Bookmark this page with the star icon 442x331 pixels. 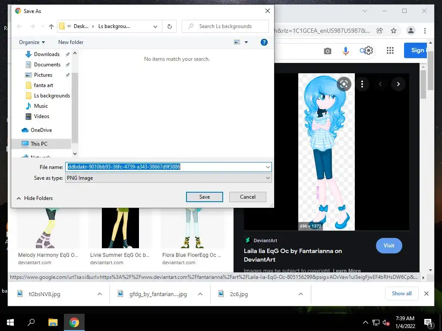394,31
